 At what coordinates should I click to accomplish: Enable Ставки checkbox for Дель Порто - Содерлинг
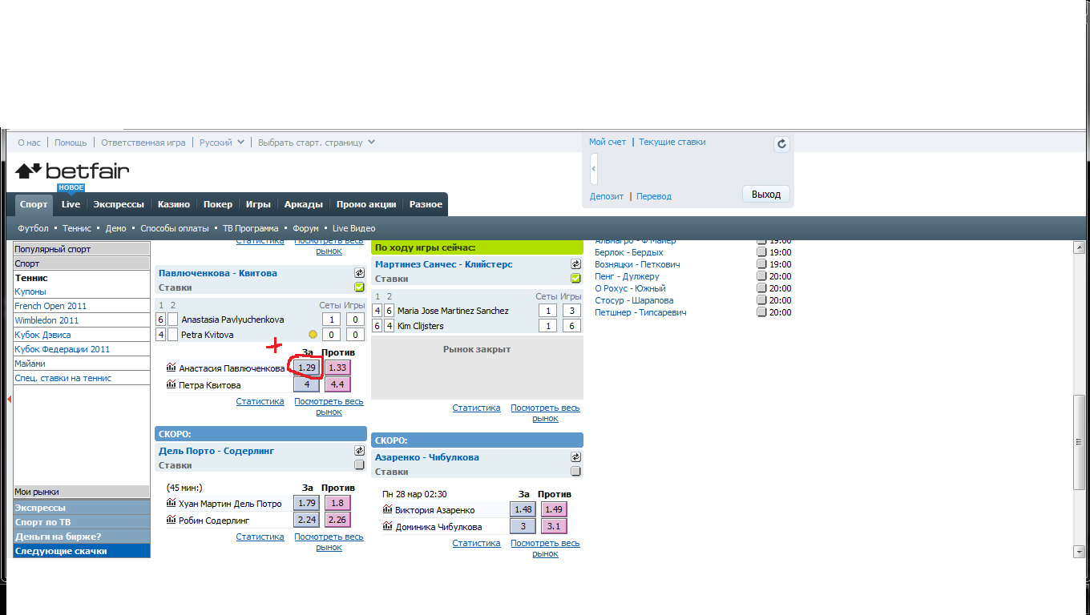[359, 465]
